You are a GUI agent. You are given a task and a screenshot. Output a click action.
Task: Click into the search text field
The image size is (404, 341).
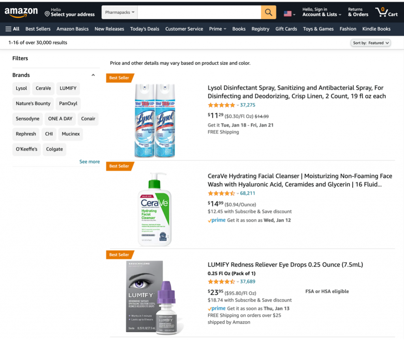199,12
